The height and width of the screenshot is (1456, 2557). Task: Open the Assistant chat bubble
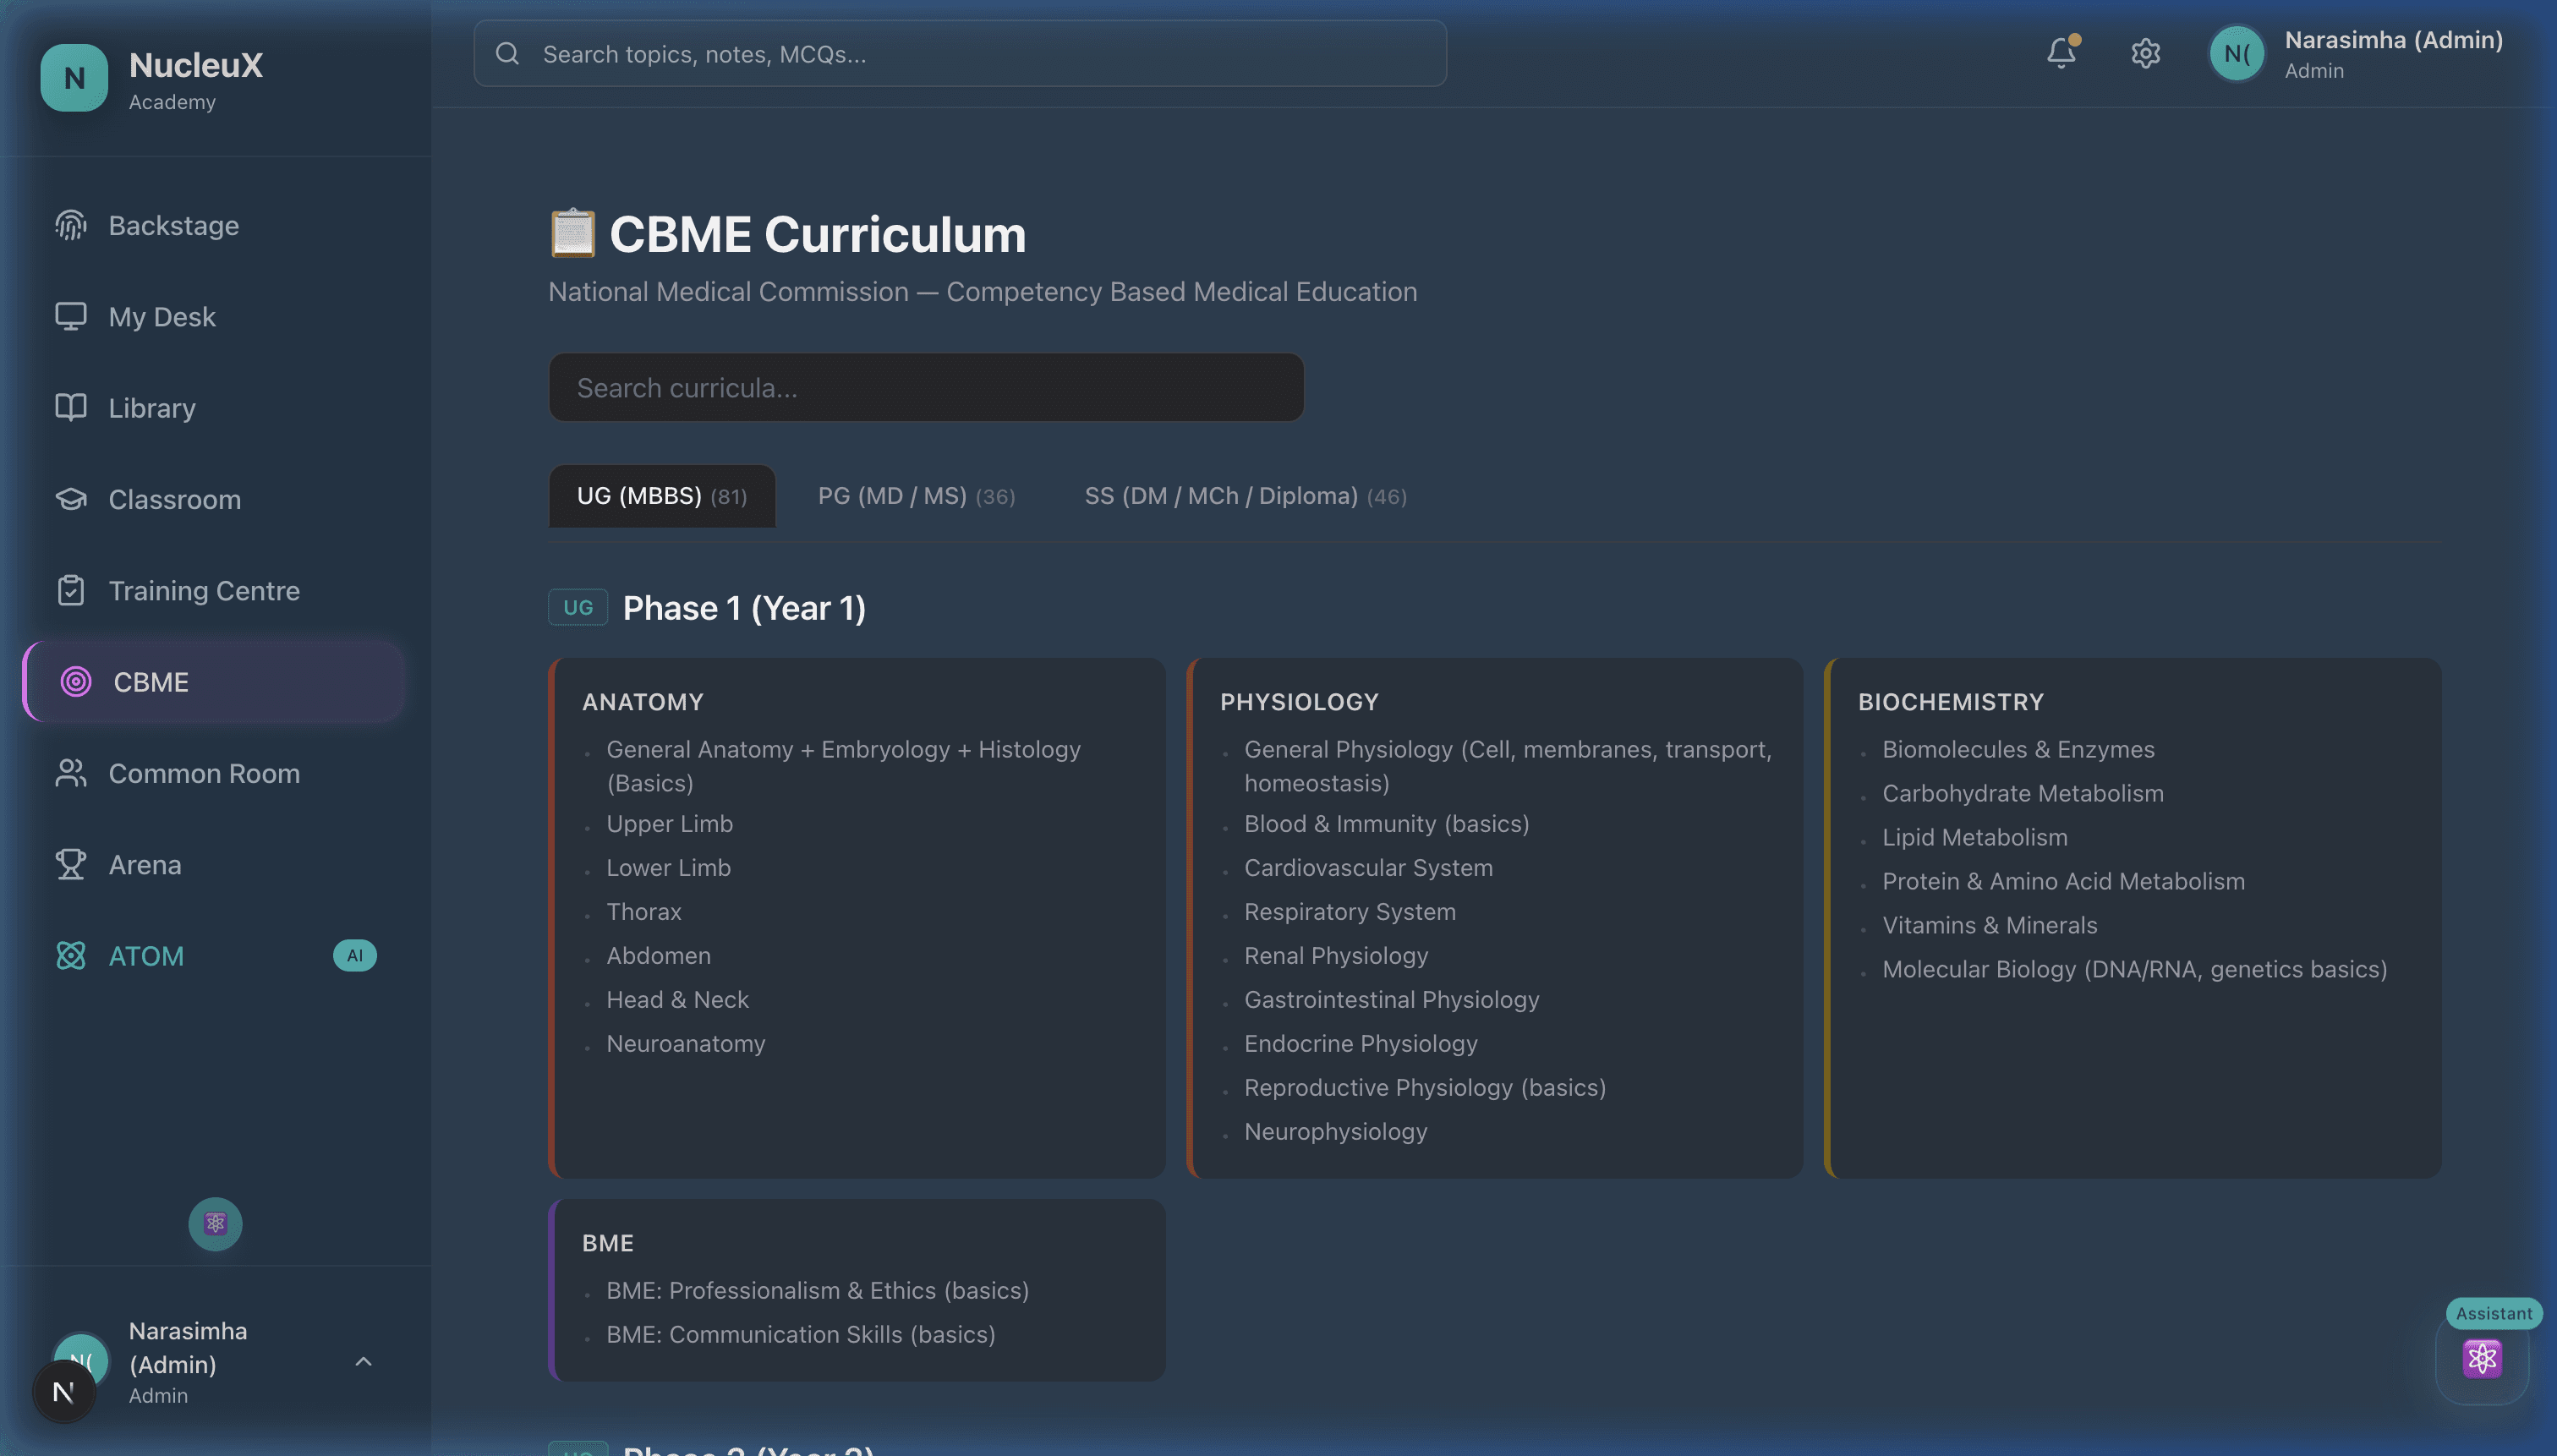point(2483,1358)
